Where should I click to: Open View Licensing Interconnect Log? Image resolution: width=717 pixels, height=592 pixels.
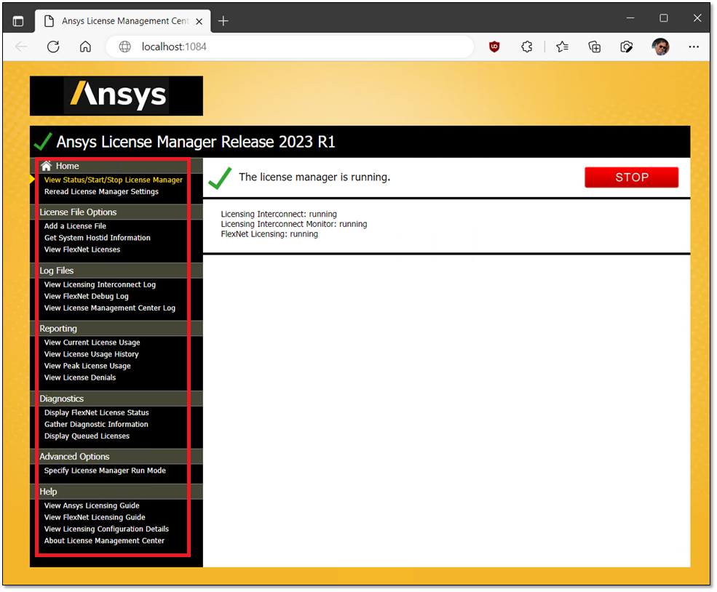100,284
